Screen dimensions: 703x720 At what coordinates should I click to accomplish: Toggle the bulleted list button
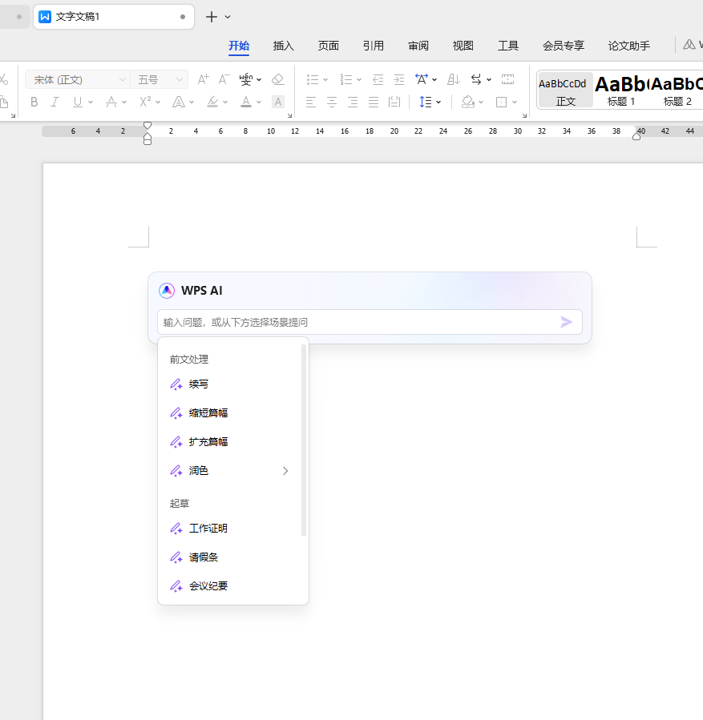pos(313,79)
